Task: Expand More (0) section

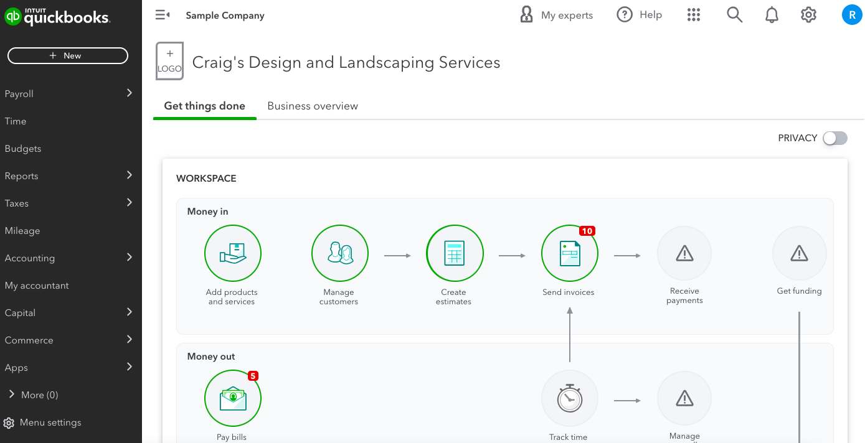Action: pyautogui.click(x=34, y=395)
